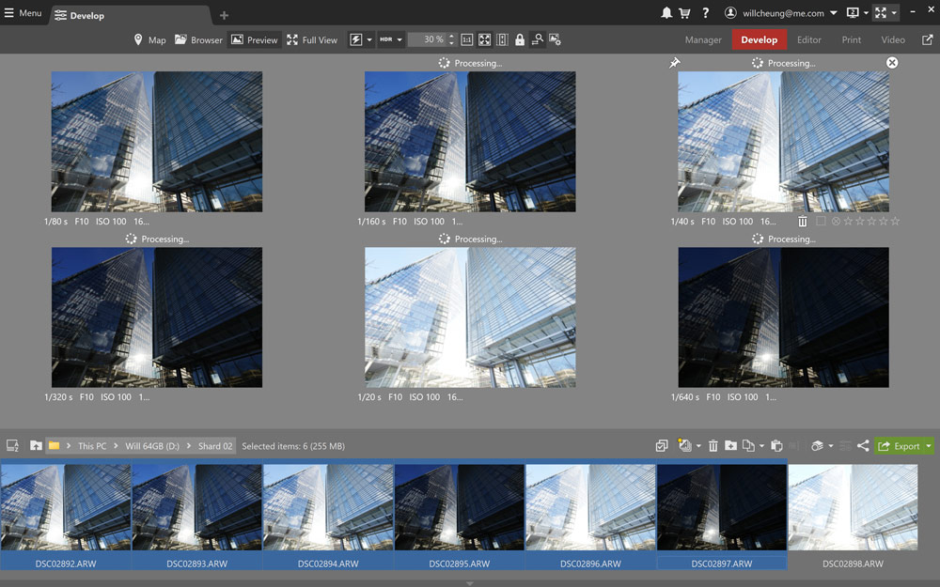940x587 pixels.
Task: Set zoom to 1:1 actual size
Action: pyautogui.click(x=467, y=39)
